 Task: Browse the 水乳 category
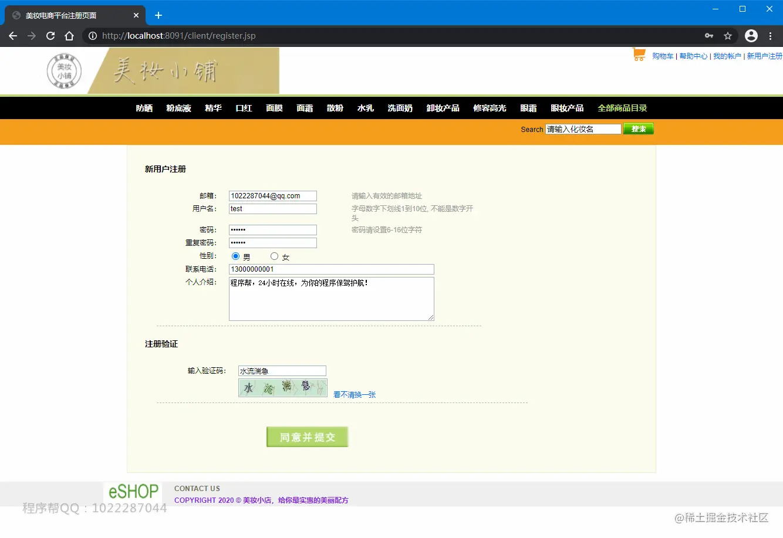click(x=366, y=108)
